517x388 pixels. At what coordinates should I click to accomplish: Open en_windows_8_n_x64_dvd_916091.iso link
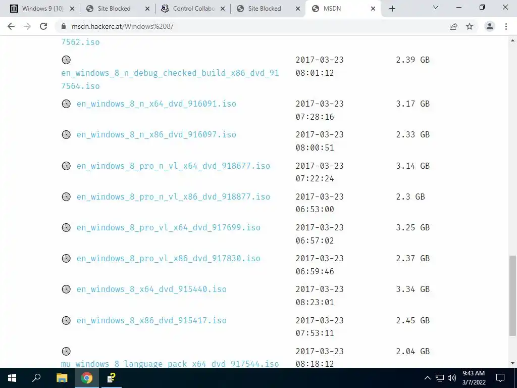pyautogui.click(x=157, y=104)
